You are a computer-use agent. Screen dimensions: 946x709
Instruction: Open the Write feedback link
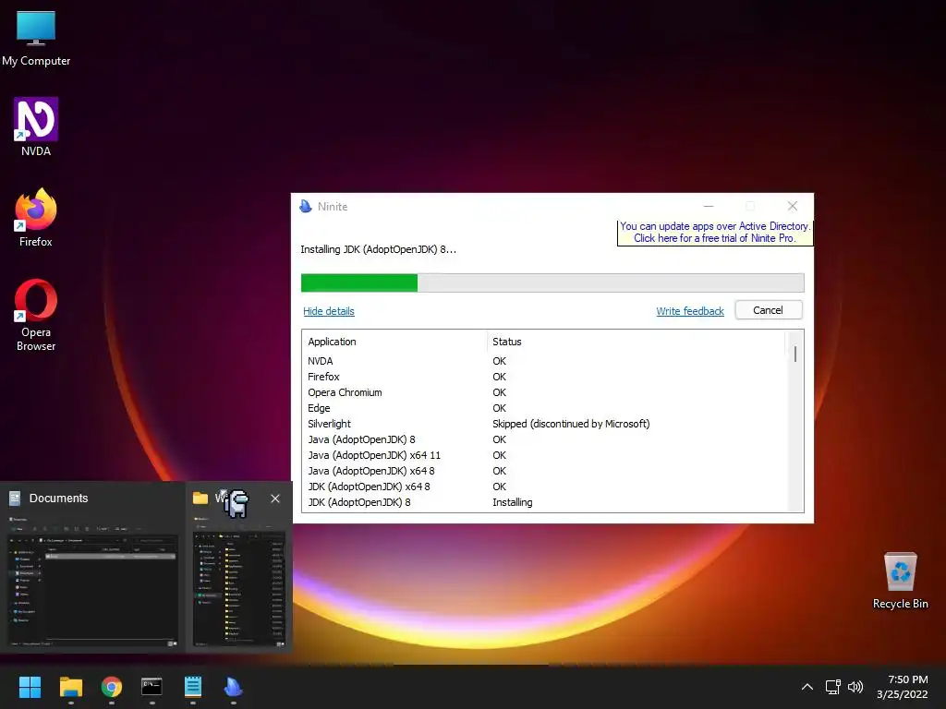coord(690,311)
